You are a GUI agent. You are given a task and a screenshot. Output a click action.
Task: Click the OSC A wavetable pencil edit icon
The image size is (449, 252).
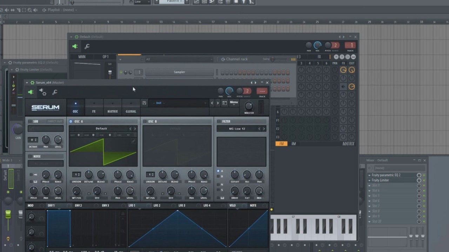pos(133,141)
